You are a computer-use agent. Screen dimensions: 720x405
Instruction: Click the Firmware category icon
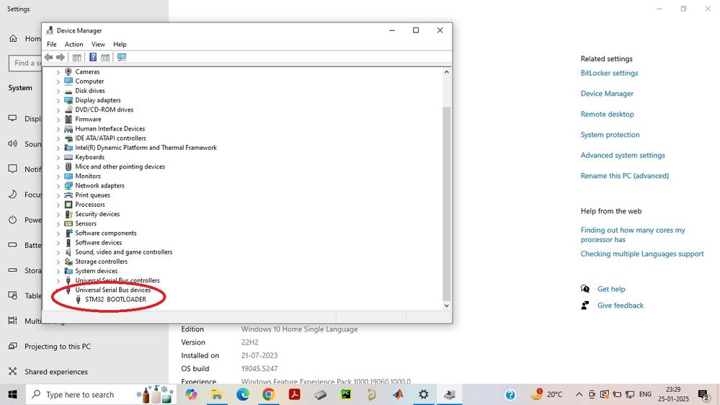click(68, 119)
